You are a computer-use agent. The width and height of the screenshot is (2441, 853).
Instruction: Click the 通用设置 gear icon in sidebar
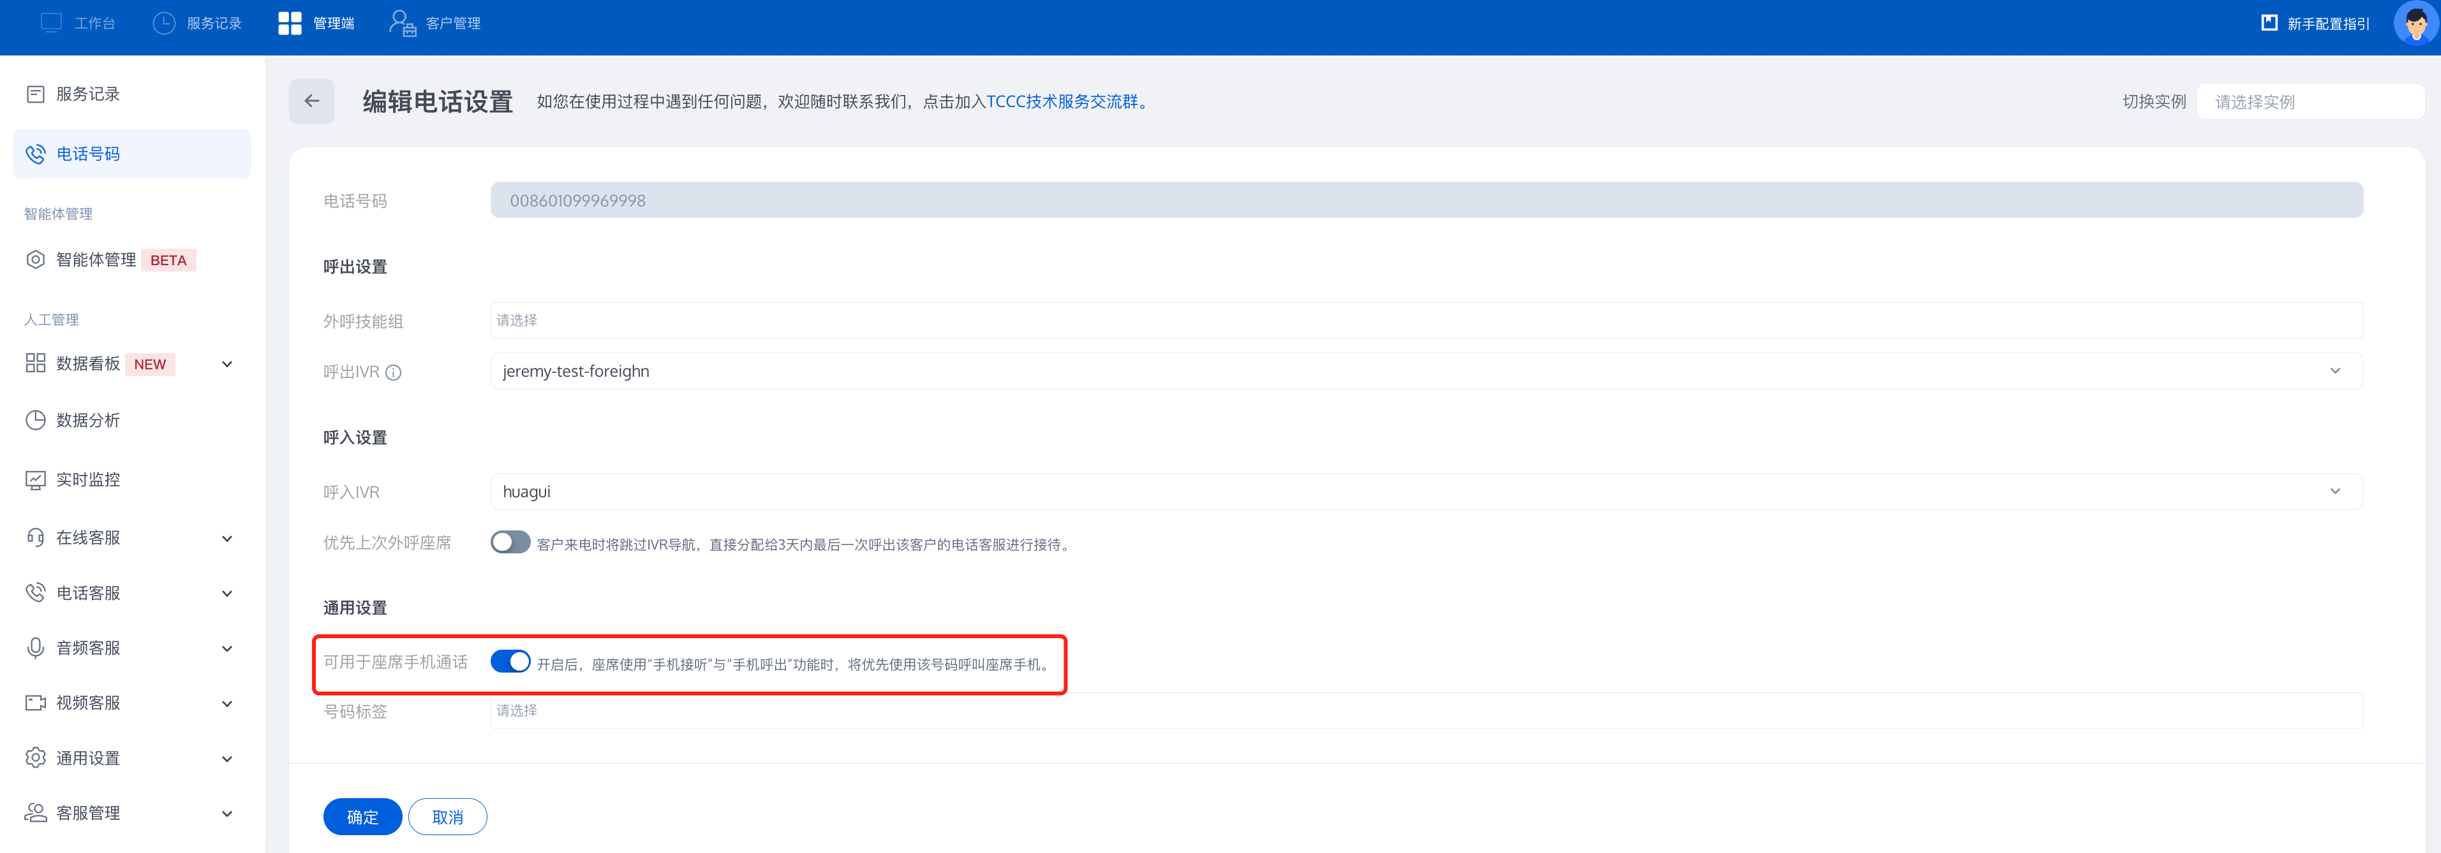click(x=35, y=758)
